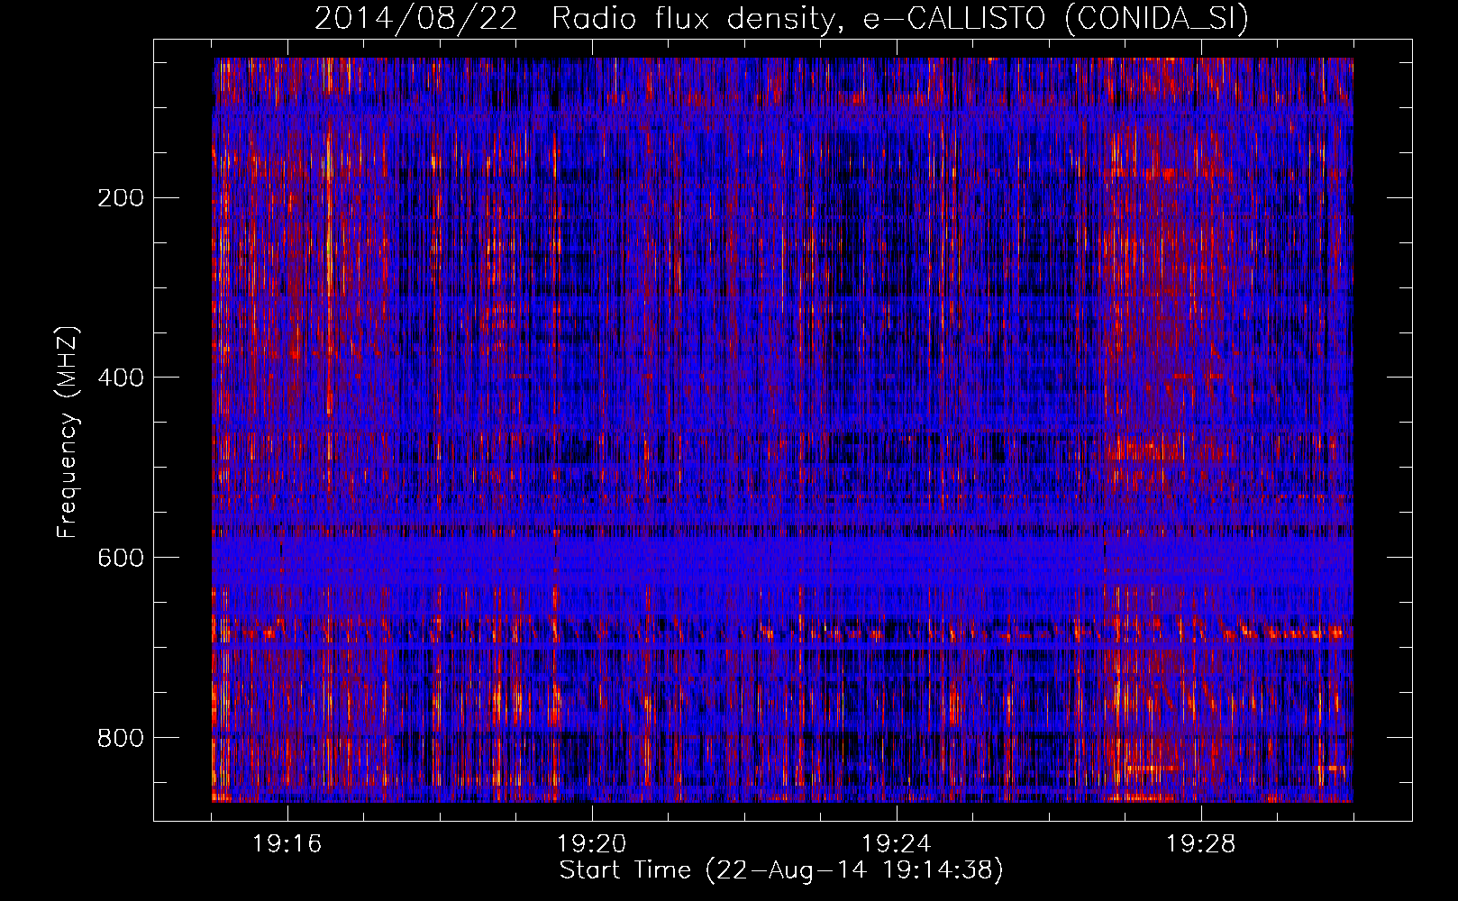Select the 600 frequency tick label

pos(121,558)
